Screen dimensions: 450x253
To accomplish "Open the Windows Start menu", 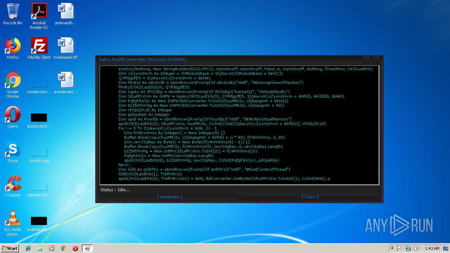I will [9, 248].
